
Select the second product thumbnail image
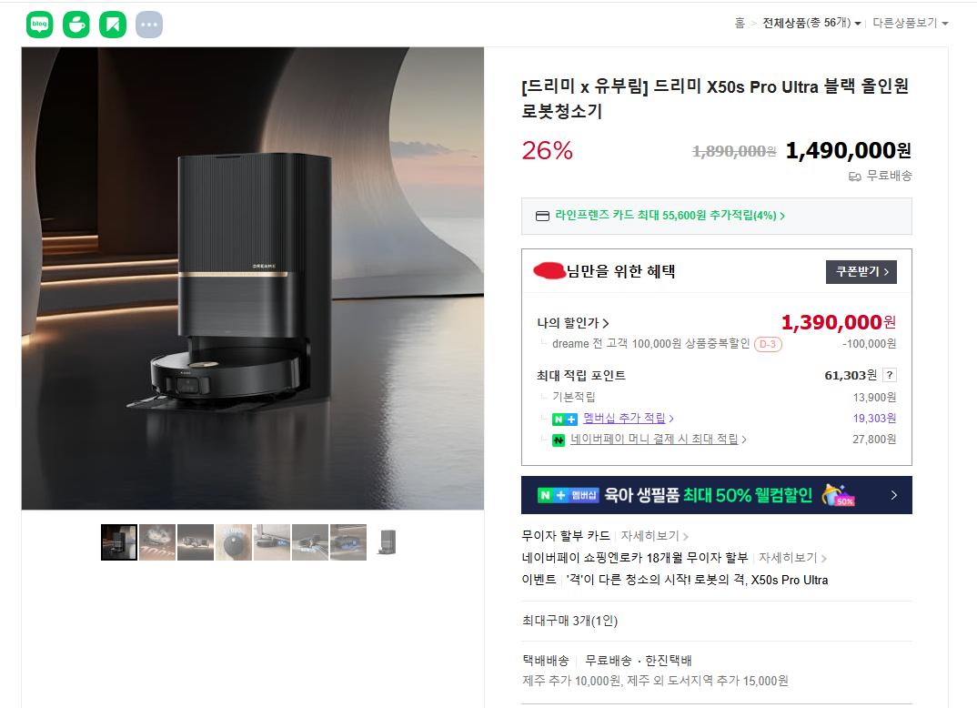tap(157, 542)
